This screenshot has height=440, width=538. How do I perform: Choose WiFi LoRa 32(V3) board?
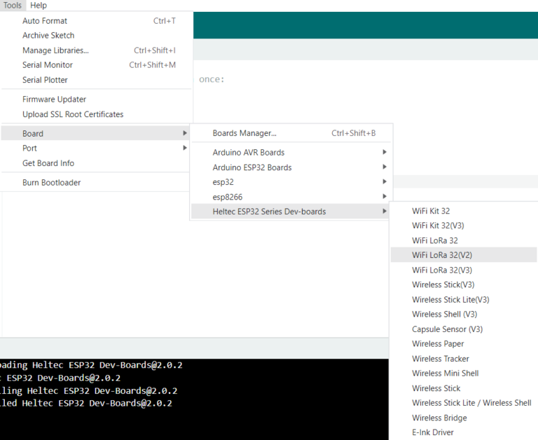pos(442,270)
